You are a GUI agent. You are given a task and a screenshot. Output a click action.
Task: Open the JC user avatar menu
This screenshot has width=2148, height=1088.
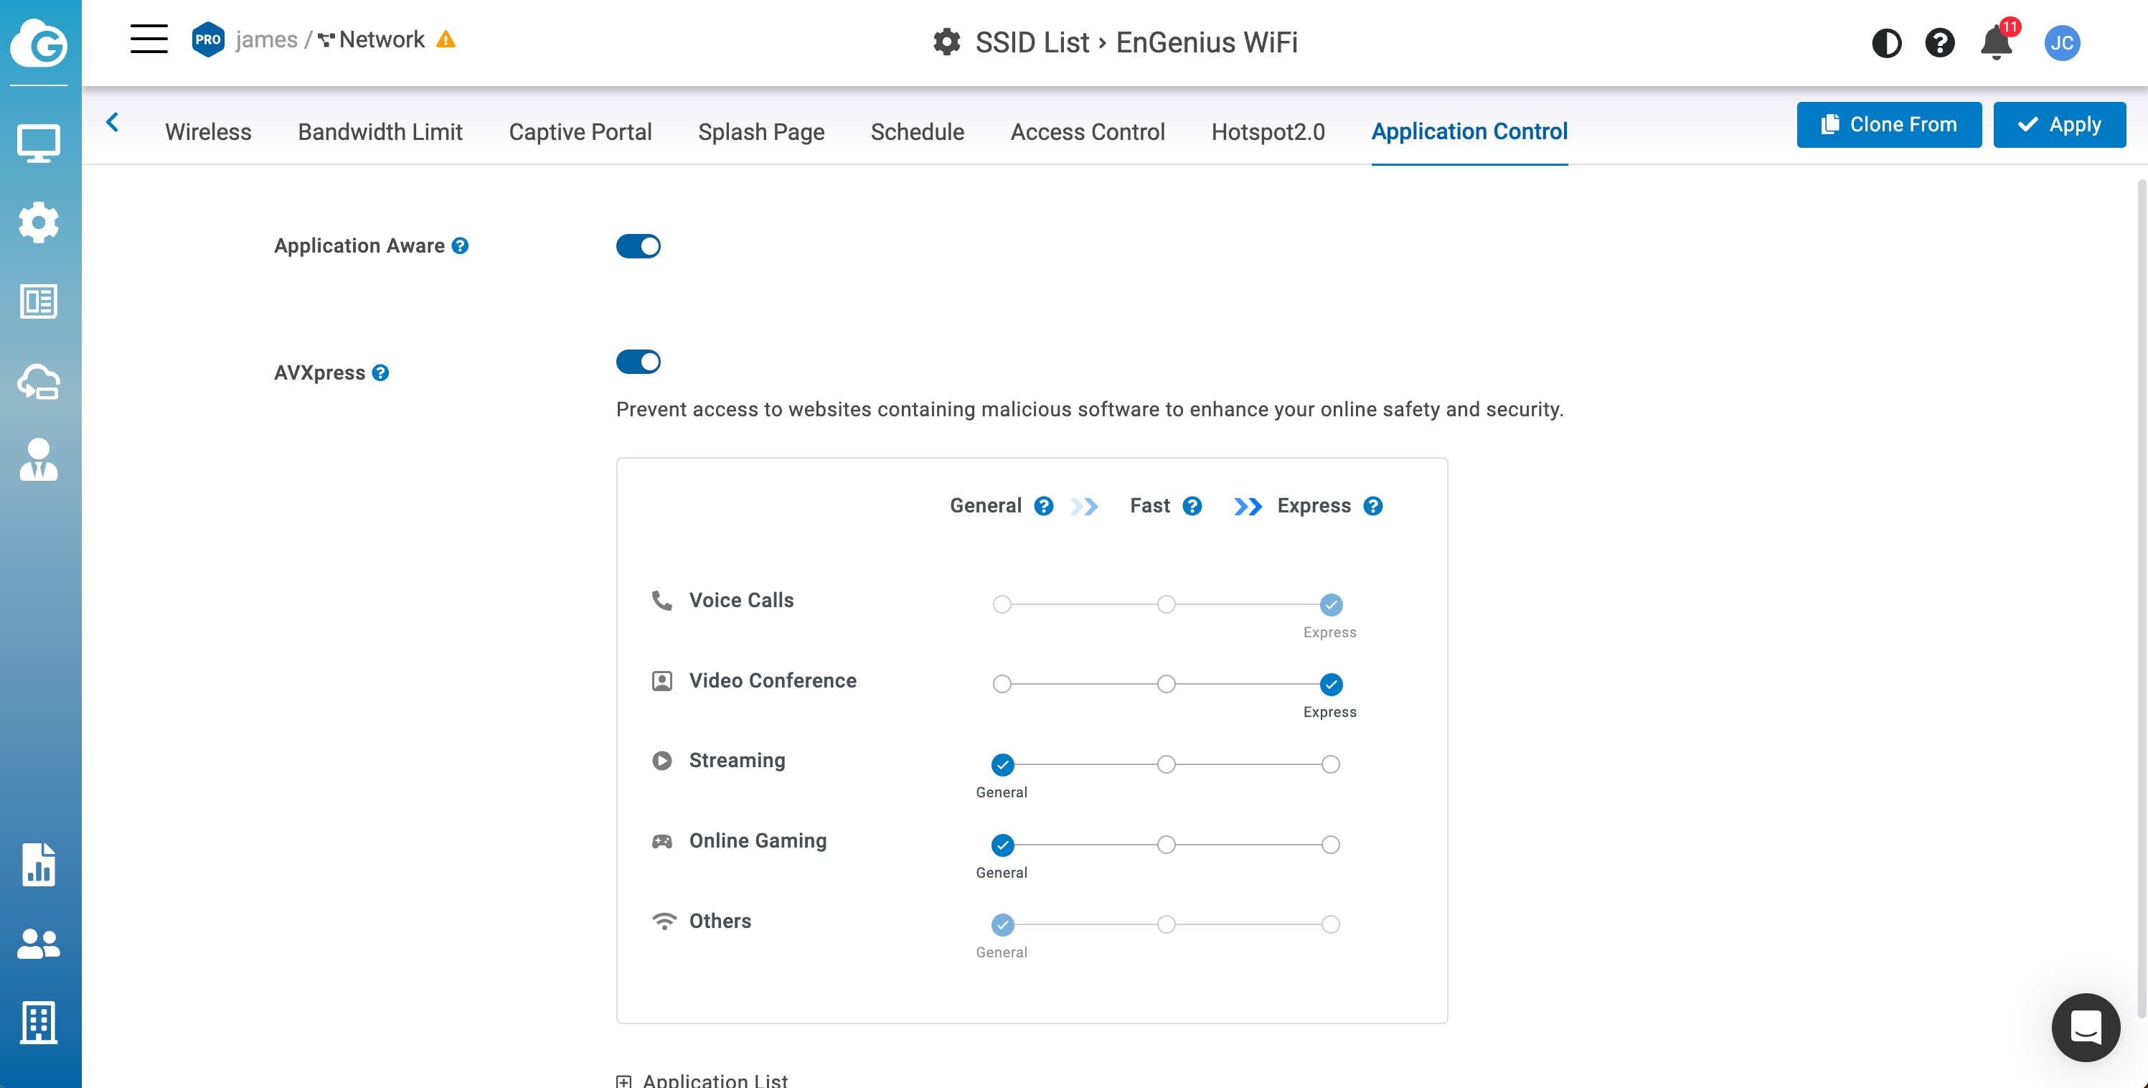point(2061,42)
